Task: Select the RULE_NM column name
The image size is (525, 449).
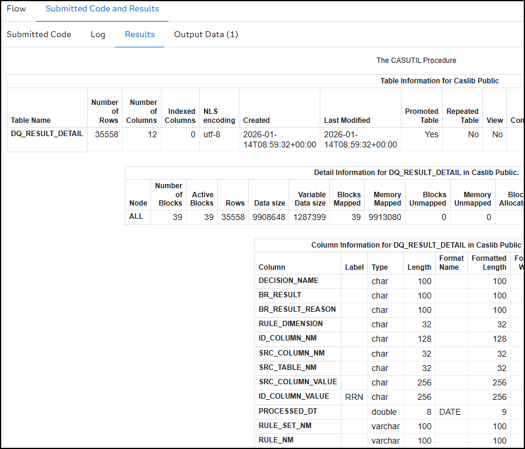Action: tap(276, 440)
